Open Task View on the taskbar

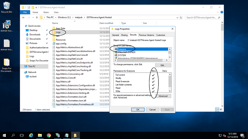click(22, 135)
